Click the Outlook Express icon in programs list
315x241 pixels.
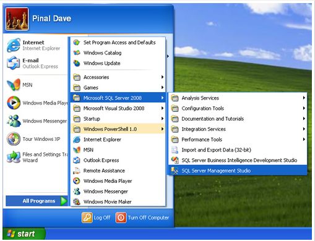tap(77, 160)
